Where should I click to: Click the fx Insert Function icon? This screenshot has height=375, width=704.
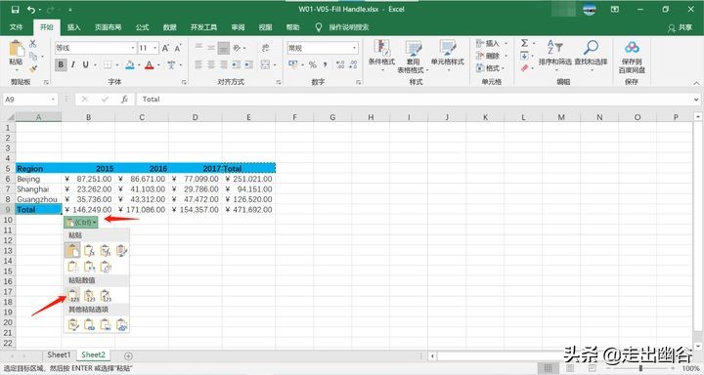(125, 100)
